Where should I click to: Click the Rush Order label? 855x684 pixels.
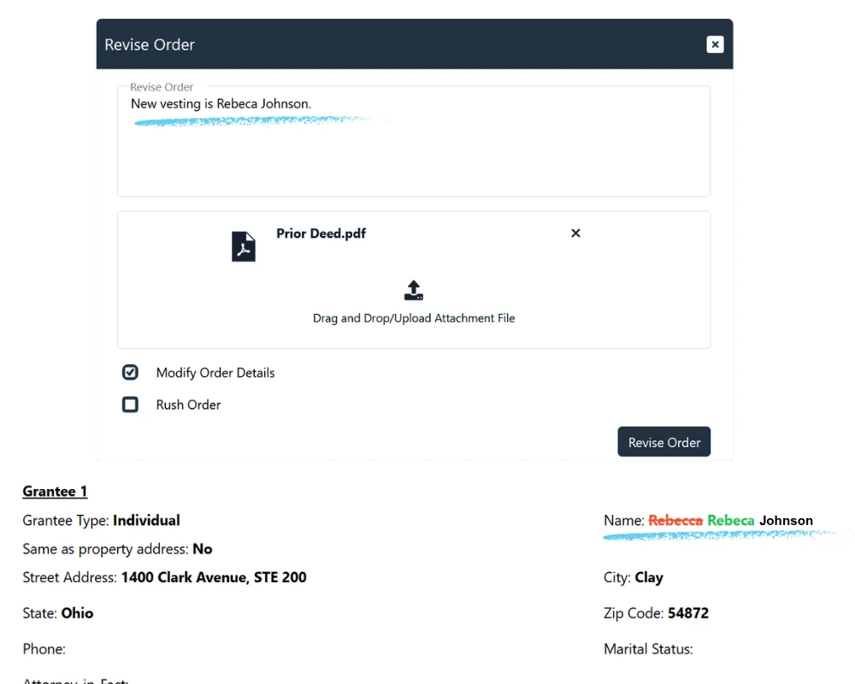click(188, 404)
